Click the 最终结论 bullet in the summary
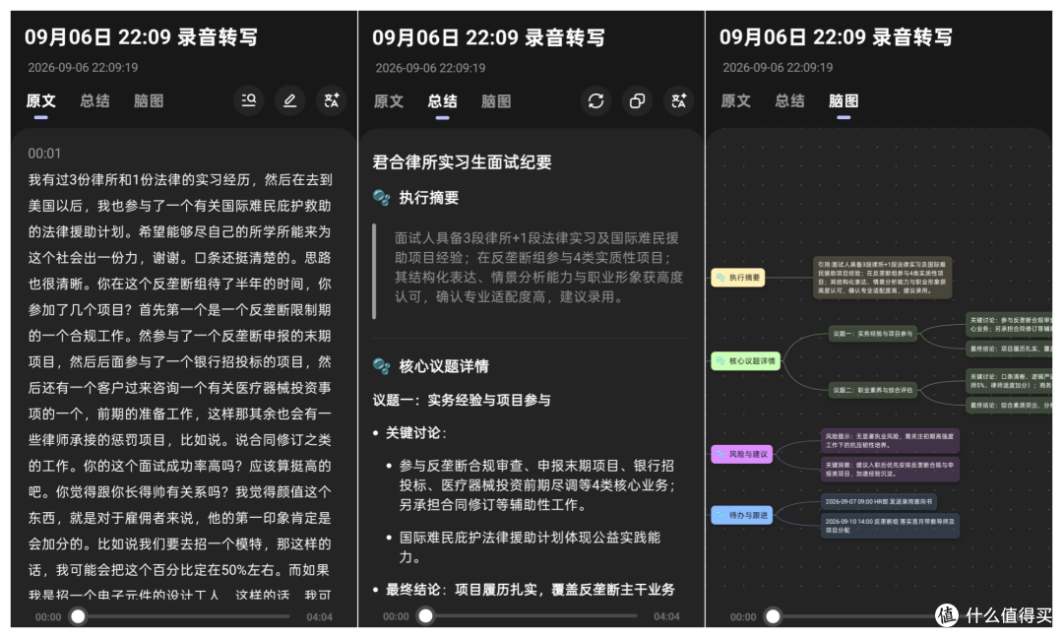Viewport: 1063px width, 638px height. [531, 589]
